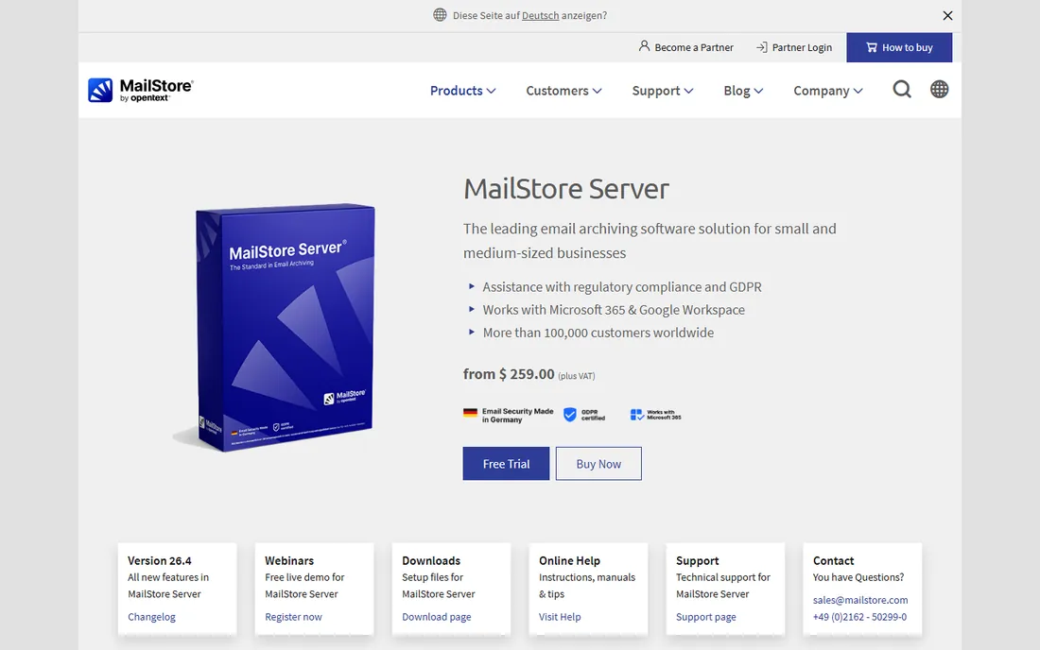Click the How to buy button

tap(899, 47)
